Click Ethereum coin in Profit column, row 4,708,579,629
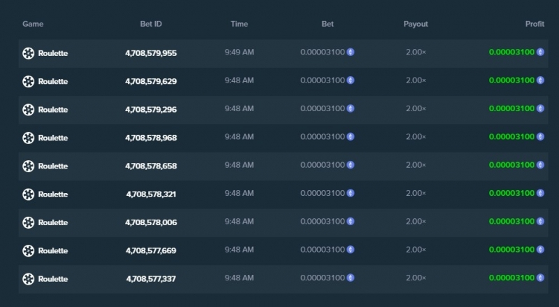559x307 pixels. point(540,80)
